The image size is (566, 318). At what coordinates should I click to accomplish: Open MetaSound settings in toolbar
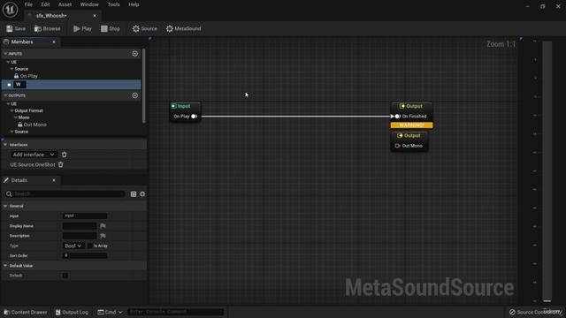(x=183, y=28)
